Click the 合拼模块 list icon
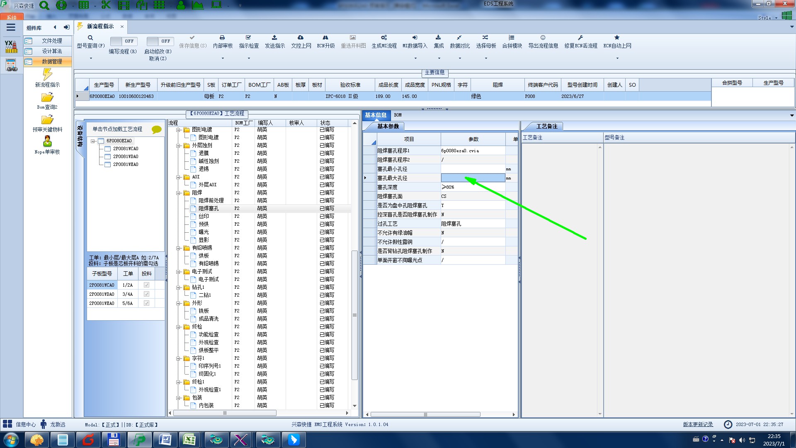Viewport: 796px width, 448px height. click(x=512, y=38)
